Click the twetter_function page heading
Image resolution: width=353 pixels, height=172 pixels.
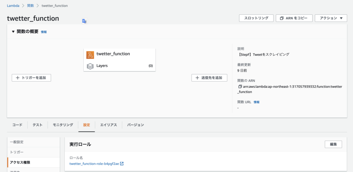click(33, 19)
